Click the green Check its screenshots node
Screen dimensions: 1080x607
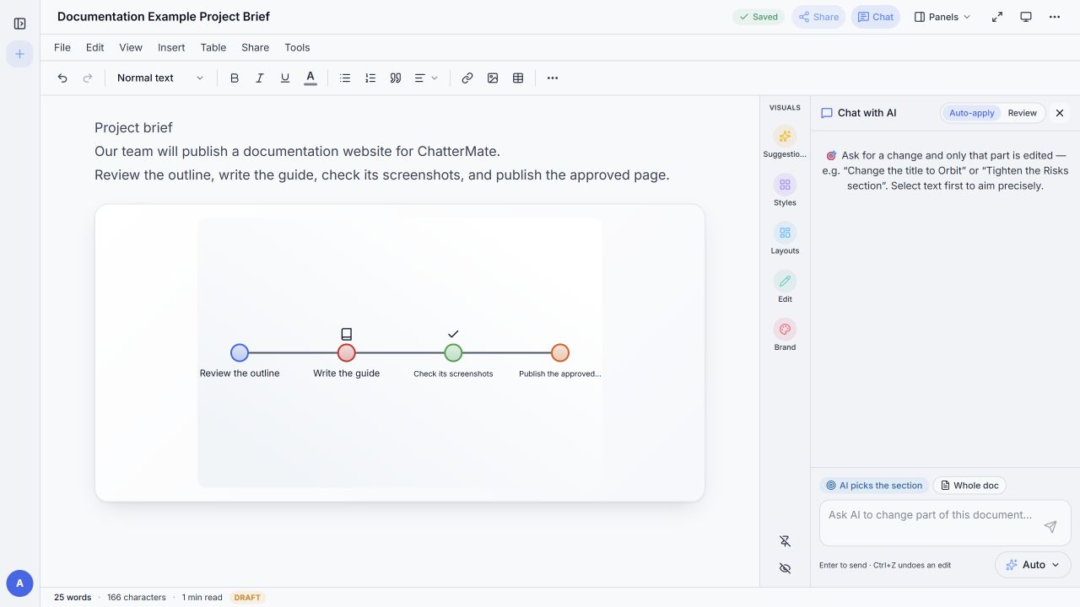pyautogui.click(x=453, y=353)
